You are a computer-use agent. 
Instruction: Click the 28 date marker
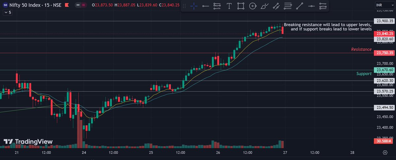pyautogui.click(x=352, y=153)
